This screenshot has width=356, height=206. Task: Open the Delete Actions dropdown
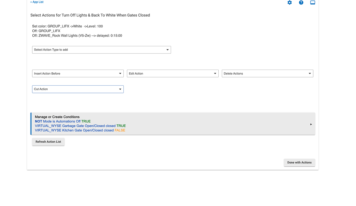pyautogui.click(x=267, y=73)
